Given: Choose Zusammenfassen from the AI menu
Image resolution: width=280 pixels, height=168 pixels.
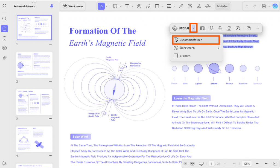Looking at the screenshot, I should tap(196, 40).
